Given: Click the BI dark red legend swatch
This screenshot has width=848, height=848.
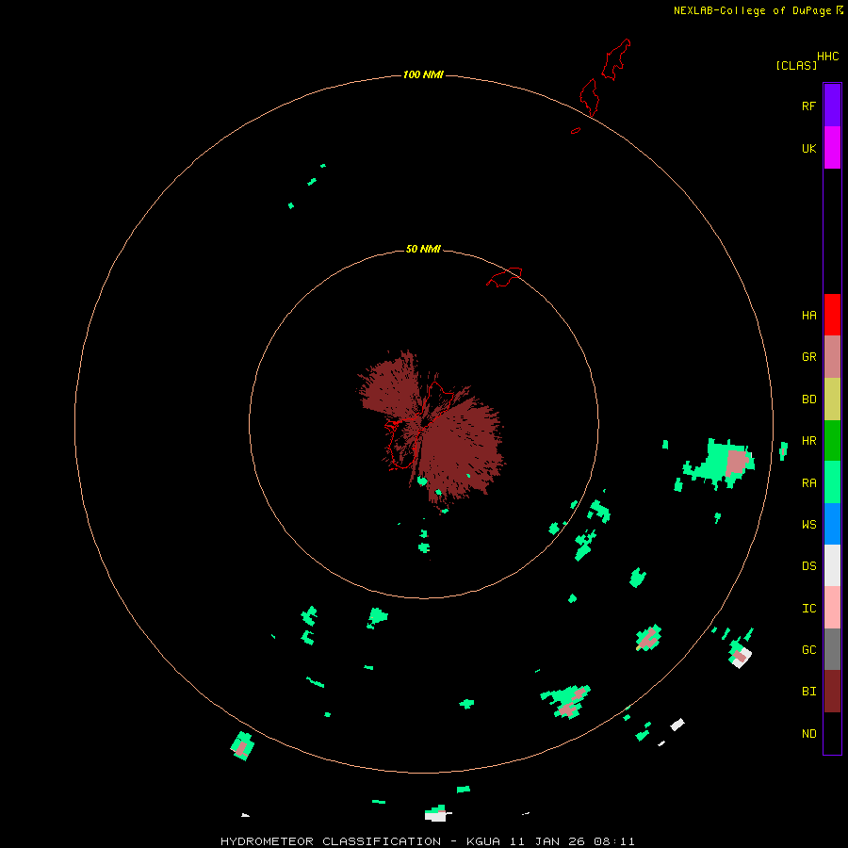Looking at the screenshot, I should click(832, 692).
